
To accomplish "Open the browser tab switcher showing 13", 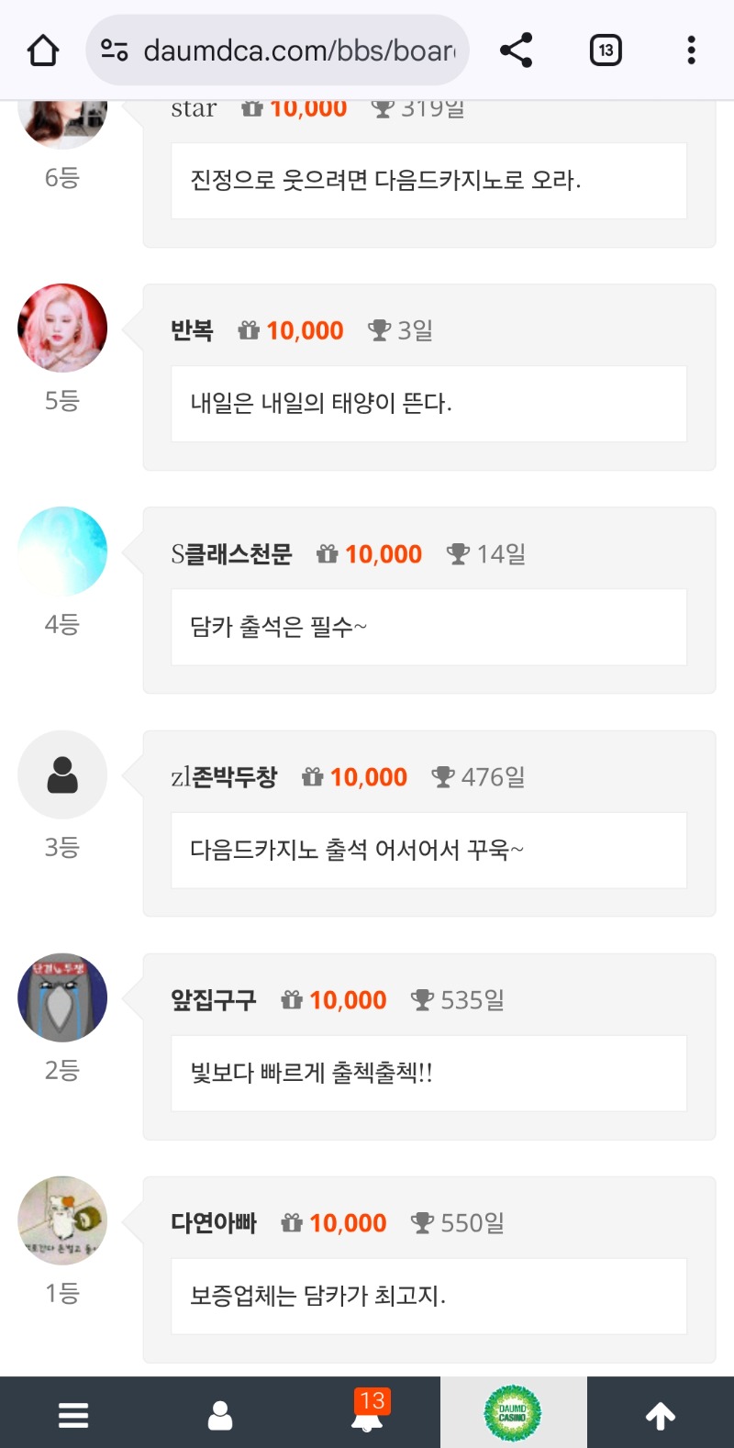I will (606, 50).
